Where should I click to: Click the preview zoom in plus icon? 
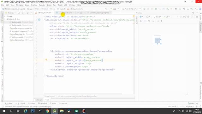(x=188, y=17)
